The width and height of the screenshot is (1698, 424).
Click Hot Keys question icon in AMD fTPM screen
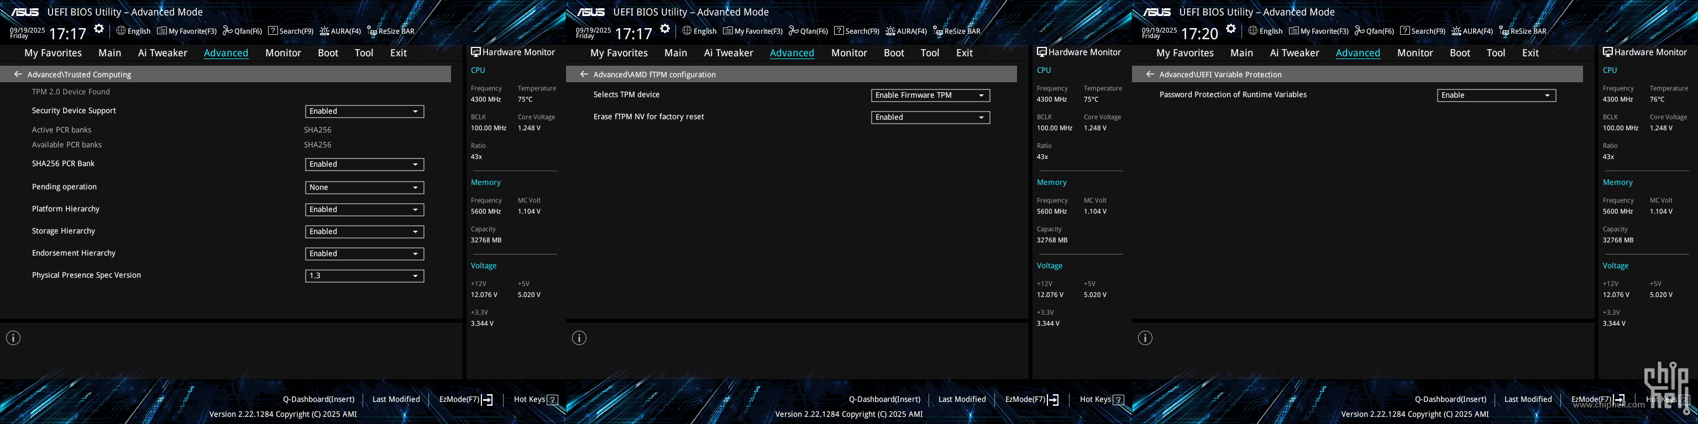click(x=1119, y=400)
